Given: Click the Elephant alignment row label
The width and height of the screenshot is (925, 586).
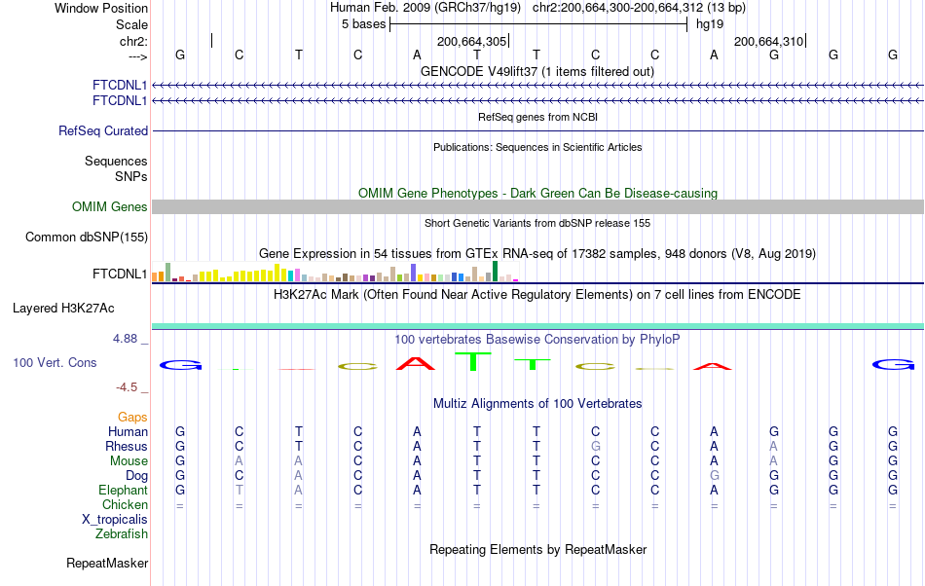Looking at the screenshot, I should coord(123,490).
